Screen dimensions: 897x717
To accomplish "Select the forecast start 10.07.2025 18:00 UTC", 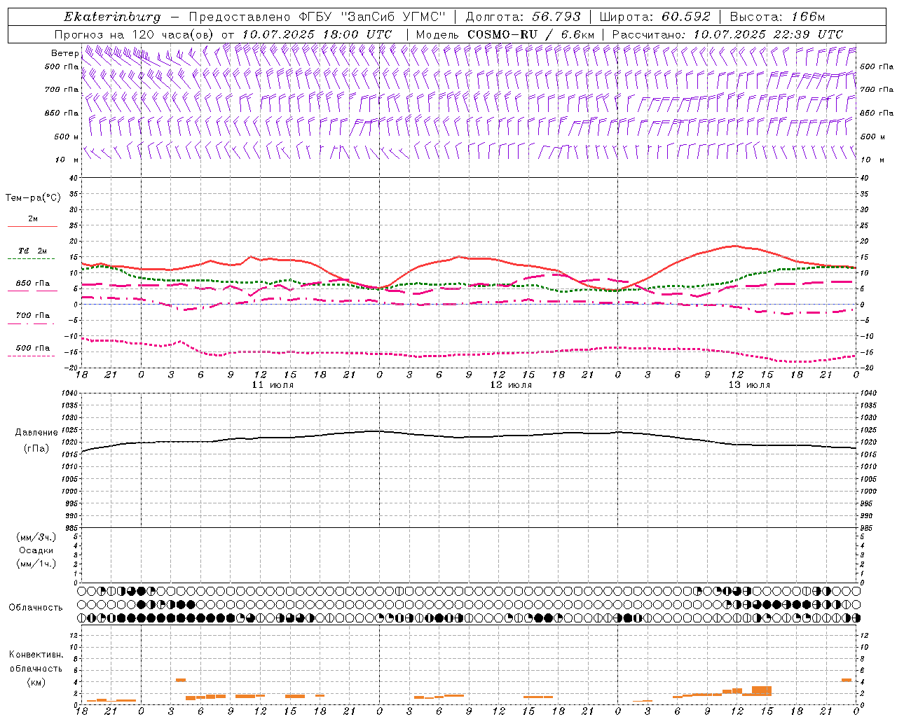I will click(x=317, y=34).
